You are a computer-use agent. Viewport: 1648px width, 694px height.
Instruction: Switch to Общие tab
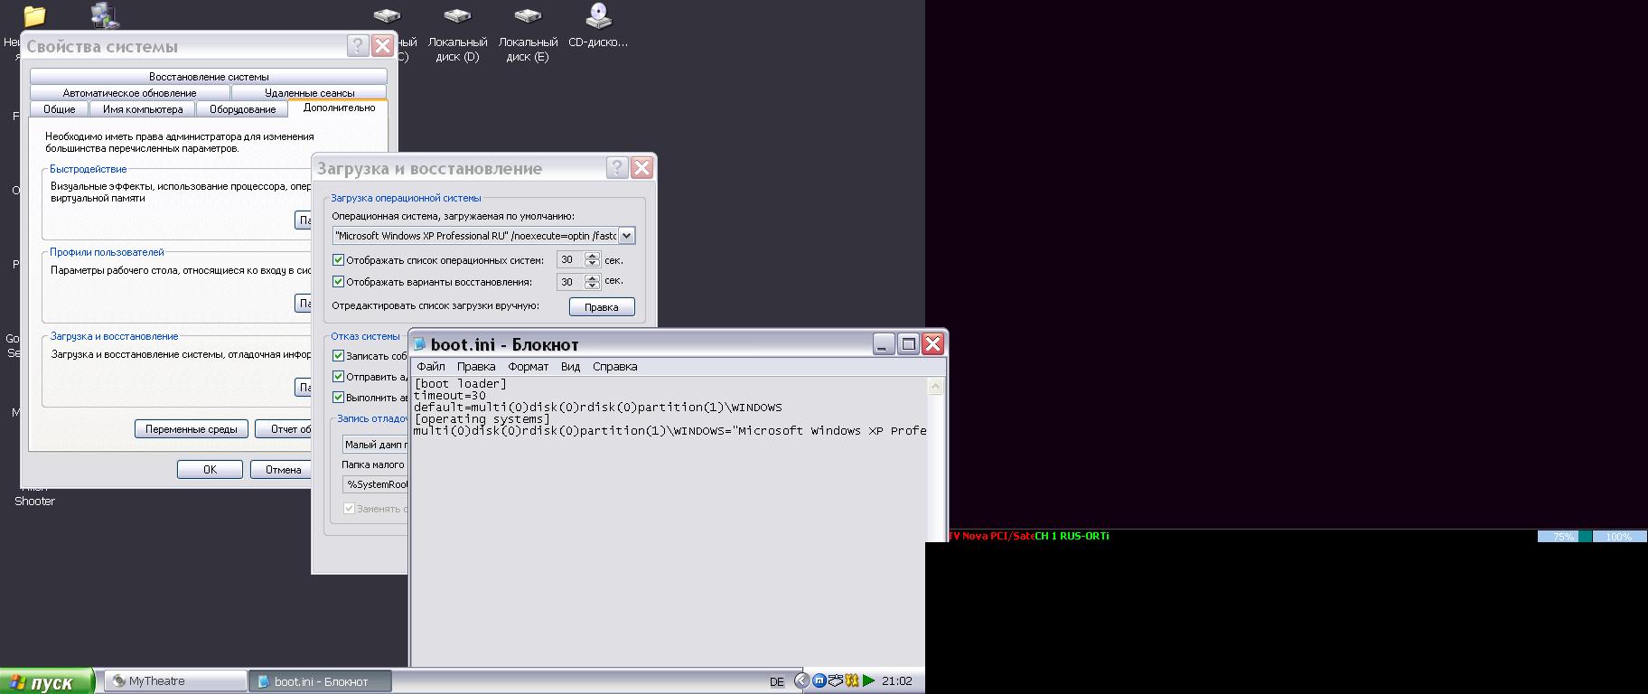coord(60,109)
